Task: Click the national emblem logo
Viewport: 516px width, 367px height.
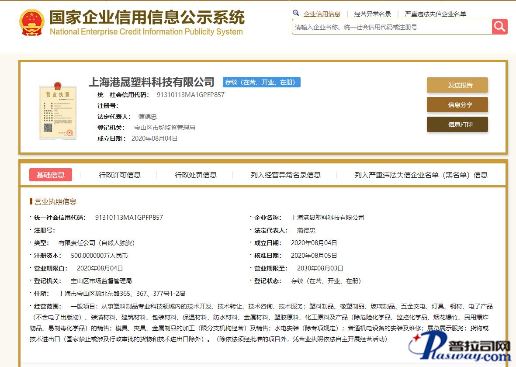Action: click(x=31, y=22)
